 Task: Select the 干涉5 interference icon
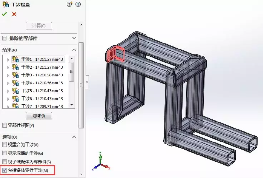[x=16, y=91]
